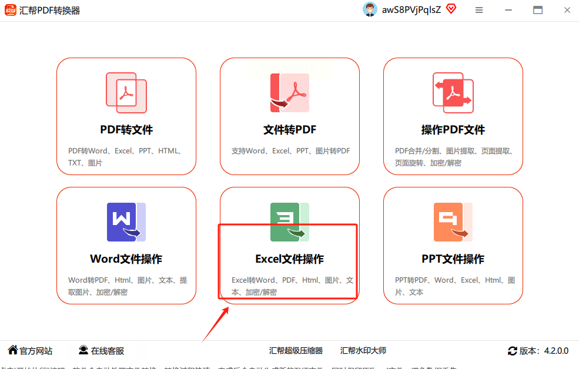Click the PPT文件操作 title

[x=453, y=259]
